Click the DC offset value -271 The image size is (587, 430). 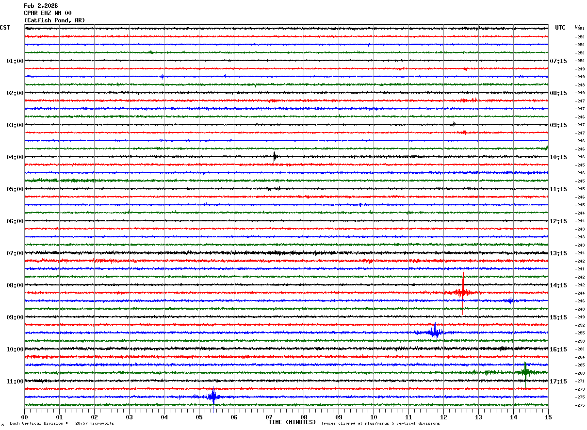pos(580,381)
